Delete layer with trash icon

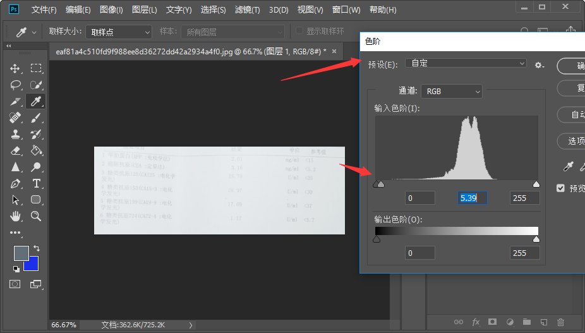[561, 322]
